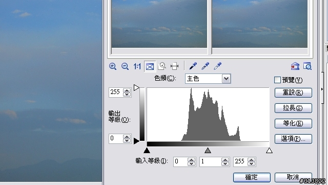Screen dimensions: 328x185
Task: Click the zoom-to-region preview icon
Action: click(162, 66)
